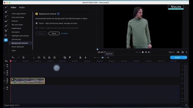Image resolution: width=193 pixels, height=108 pixels.
Task: Open Highlight and conceal tool
Action: pyautogui.click(x=20, y=36)
